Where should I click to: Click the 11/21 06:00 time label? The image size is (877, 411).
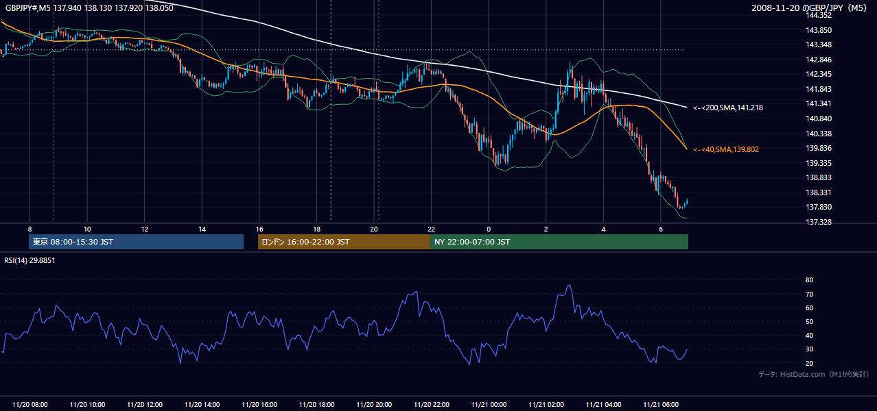coord(661,405)
